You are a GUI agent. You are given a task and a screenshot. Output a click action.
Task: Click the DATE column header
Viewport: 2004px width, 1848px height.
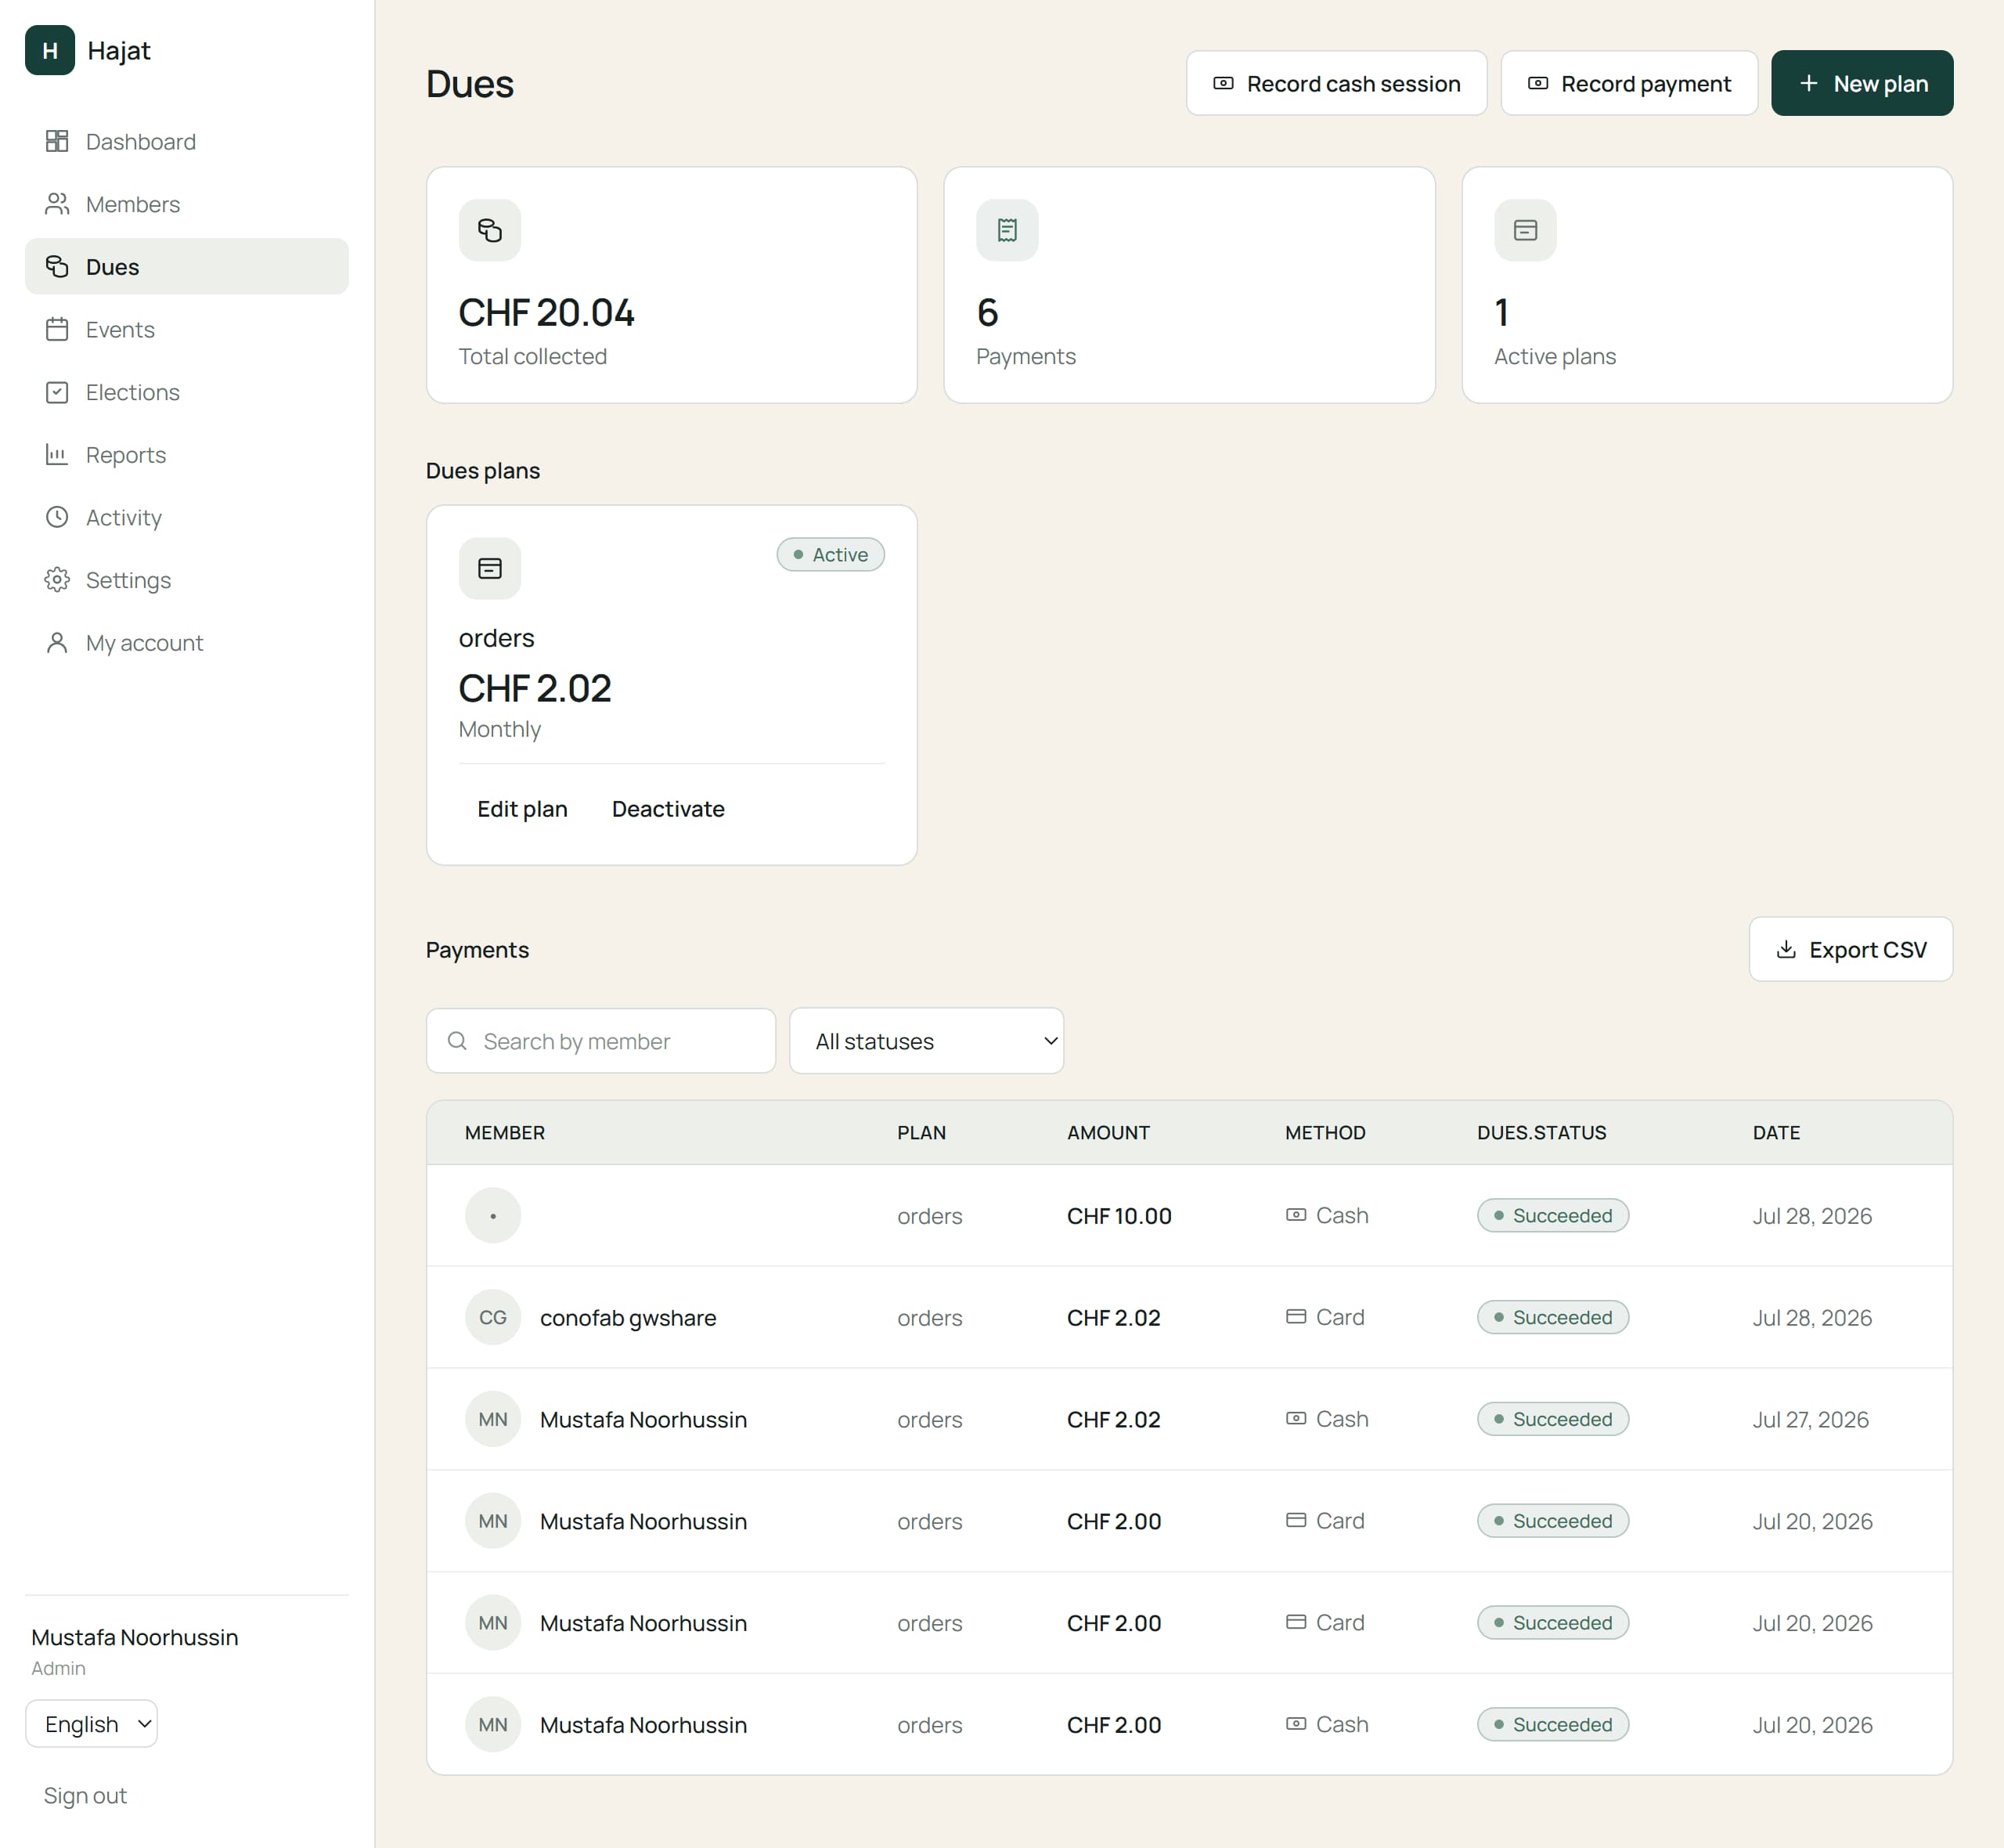[x=1776, y=1133]
